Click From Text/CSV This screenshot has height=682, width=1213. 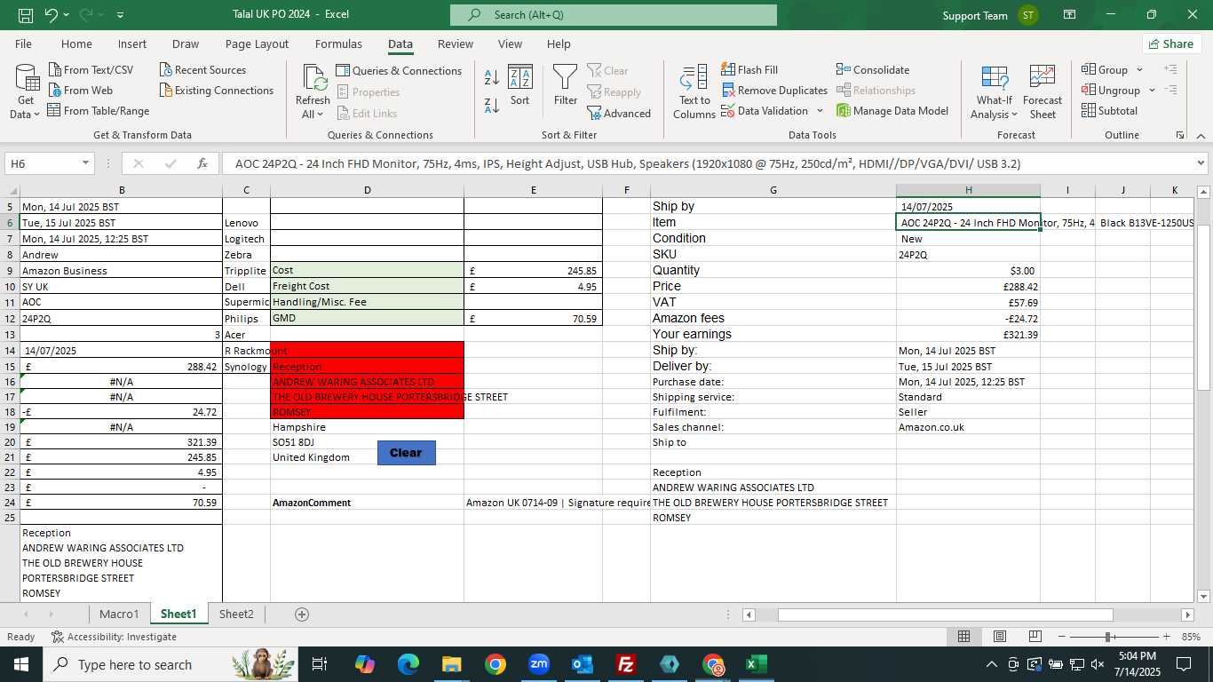point(91,70)
